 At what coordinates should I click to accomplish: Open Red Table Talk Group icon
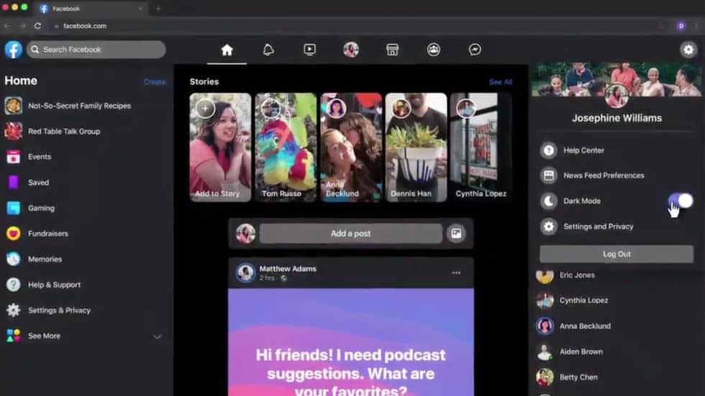tap(13, 131)
